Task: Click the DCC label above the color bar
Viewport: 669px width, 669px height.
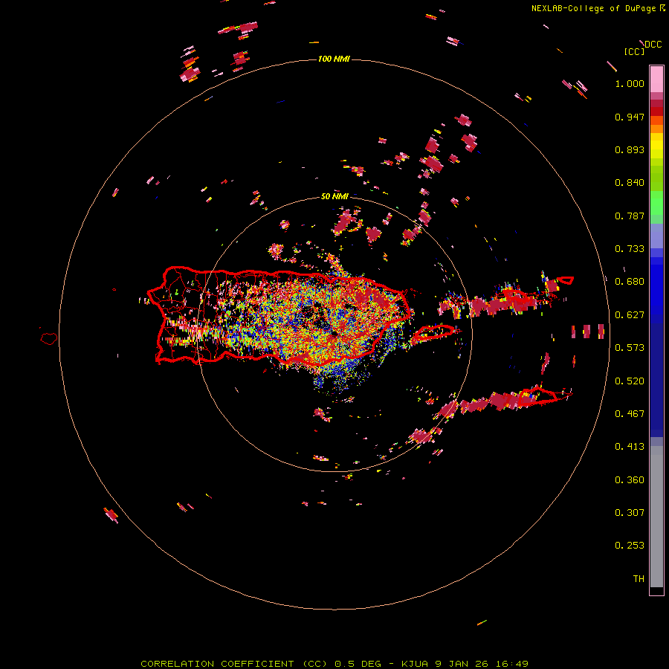Action: click(653, 45)
